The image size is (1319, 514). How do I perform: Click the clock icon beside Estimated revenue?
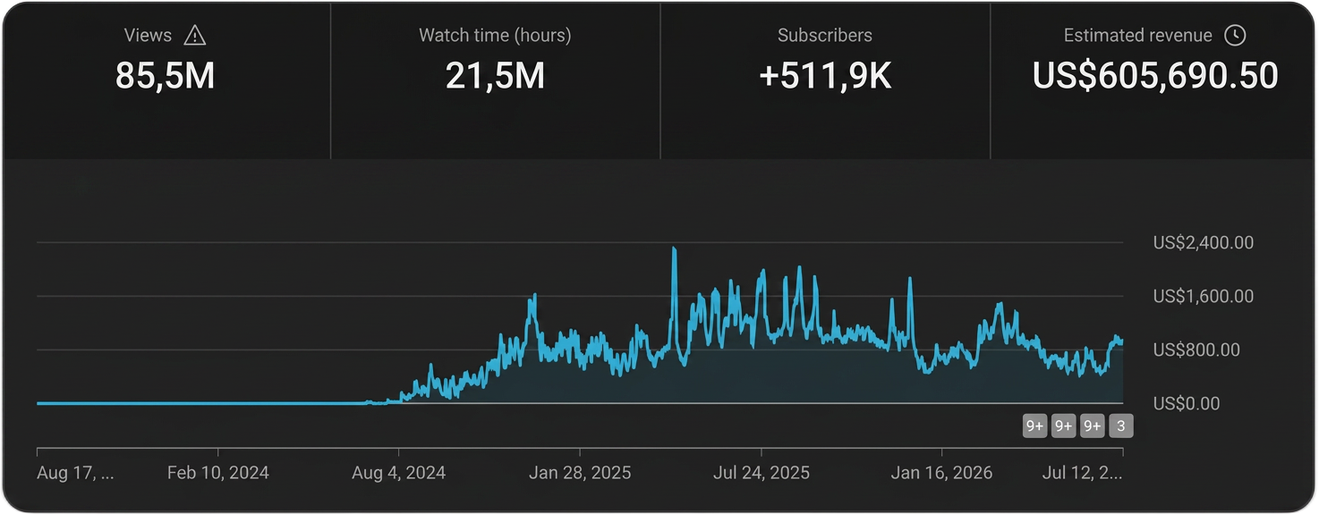click(1235, 36)
